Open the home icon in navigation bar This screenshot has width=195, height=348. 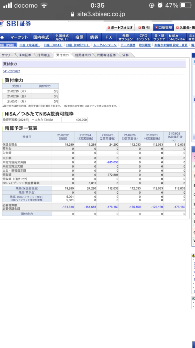[x=3, y=37]
